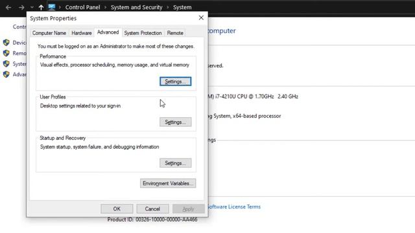
Task: Open Performance Settings button
Action: (176, 82)
